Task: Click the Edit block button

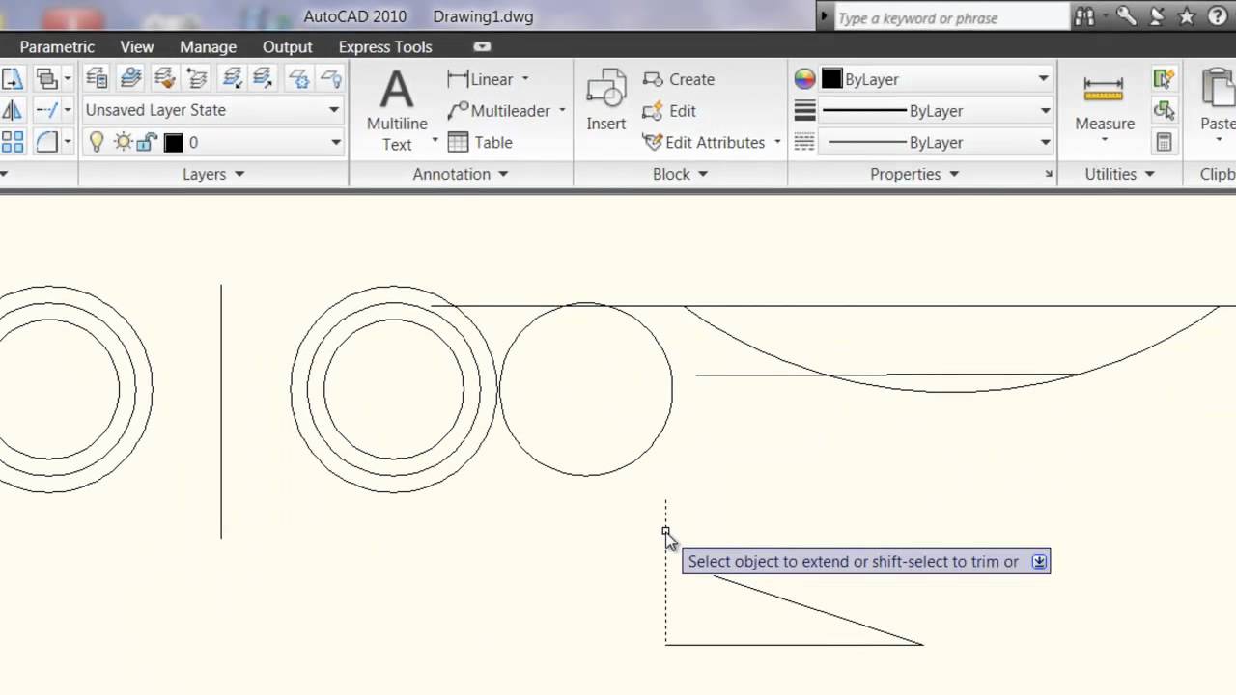Action: pos(669,111)
